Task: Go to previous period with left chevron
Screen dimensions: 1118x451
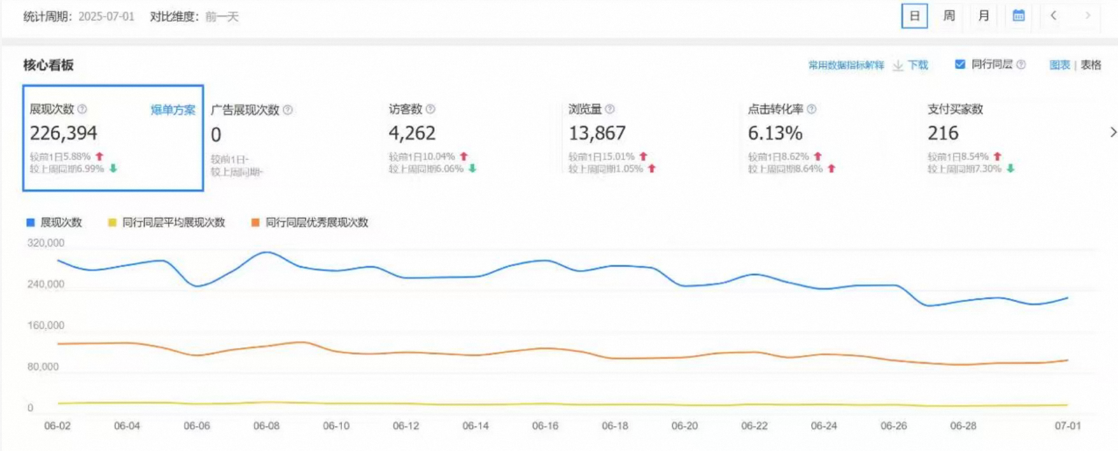Action: [1054, 16]
